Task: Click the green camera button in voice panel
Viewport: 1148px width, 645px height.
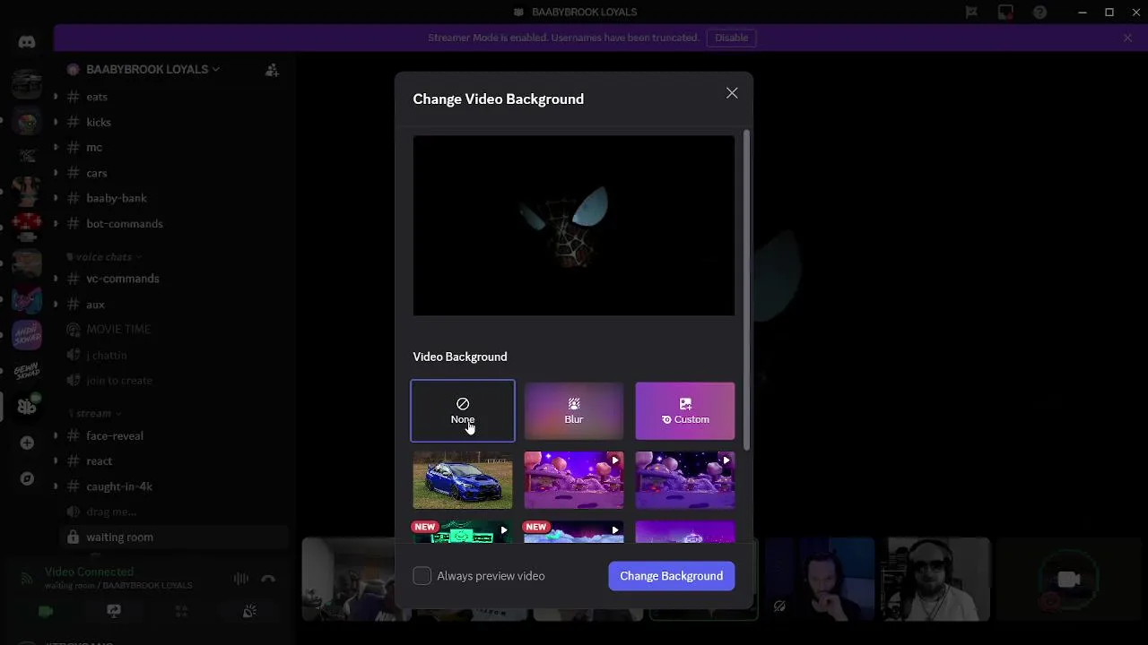Action: 46,611
